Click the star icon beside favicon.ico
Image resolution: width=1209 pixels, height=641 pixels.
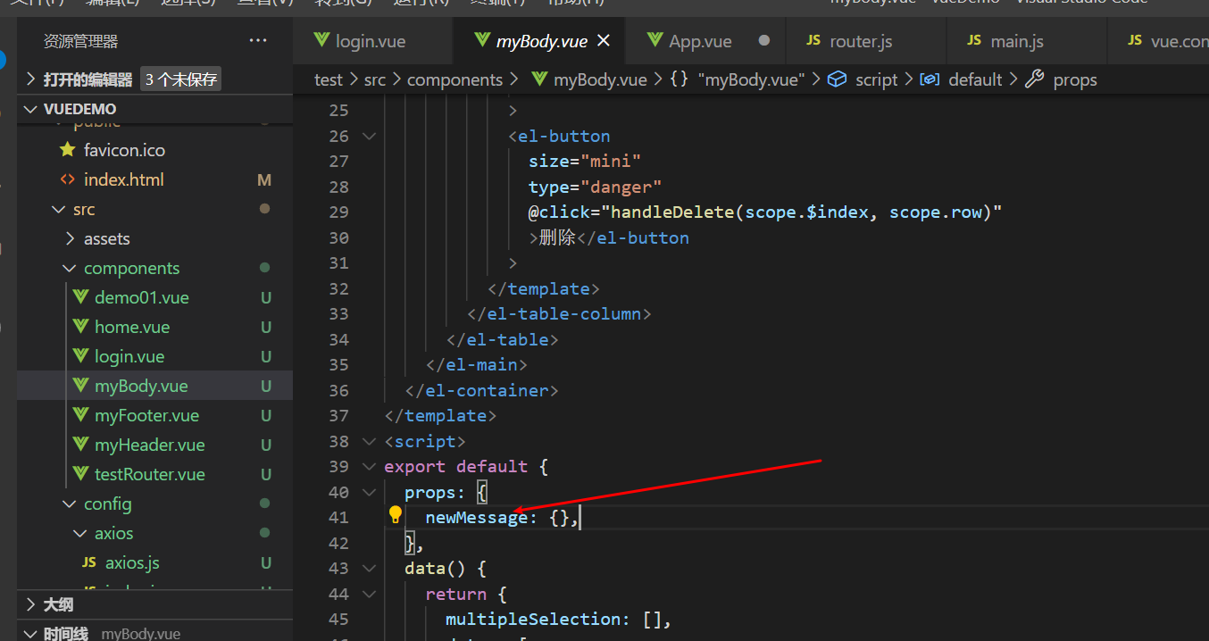click(67, 150)
